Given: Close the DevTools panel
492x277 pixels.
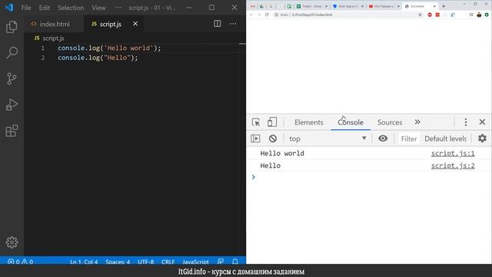Looking at the screenshot, I should tap(482, 122).
